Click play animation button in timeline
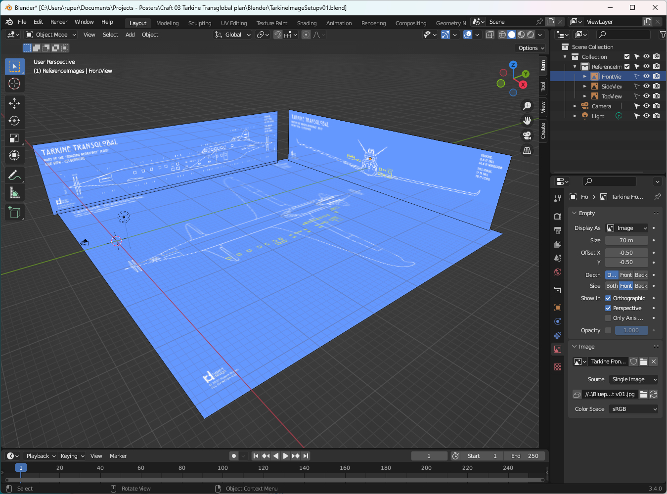 (285, 456)
